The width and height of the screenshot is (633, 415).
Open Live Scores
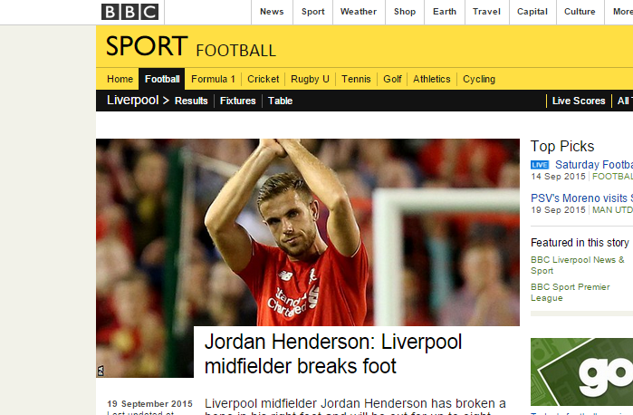coord(579,101)
